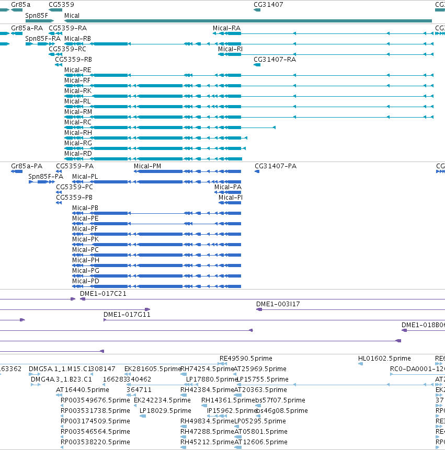The height and width of the screenshot is (450, 445).
Task: Click the Mical-PD protein label
Action: [x=86, y=281]
